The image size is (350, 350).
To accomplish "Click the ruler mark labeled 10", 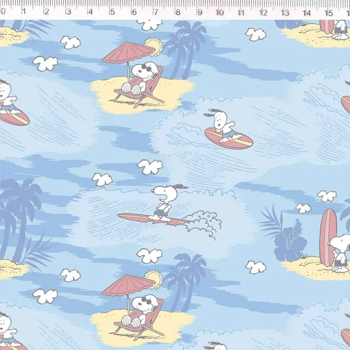I will [220, 12].
